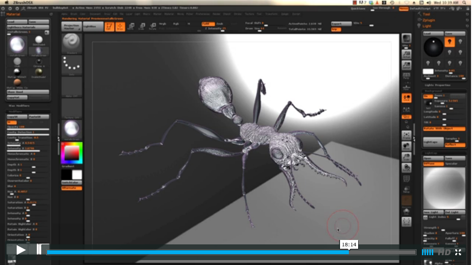
Task: Toggle the second light bulb in top row
Action: pyautogui.click(x=460, y=42)
